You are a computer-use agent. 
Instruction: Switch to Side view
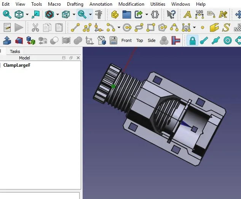pos(152,40)
